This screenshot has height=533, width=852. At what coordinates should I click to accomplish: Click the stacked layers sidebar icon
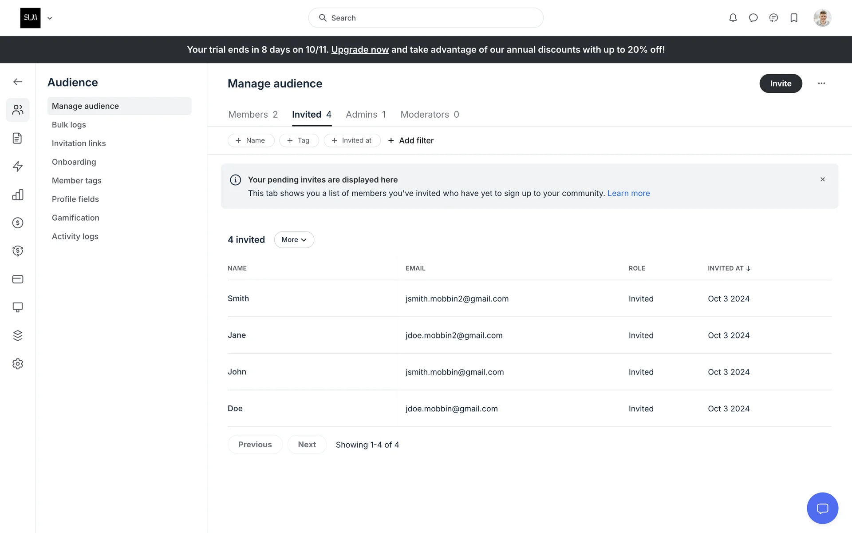click(18, 335)
